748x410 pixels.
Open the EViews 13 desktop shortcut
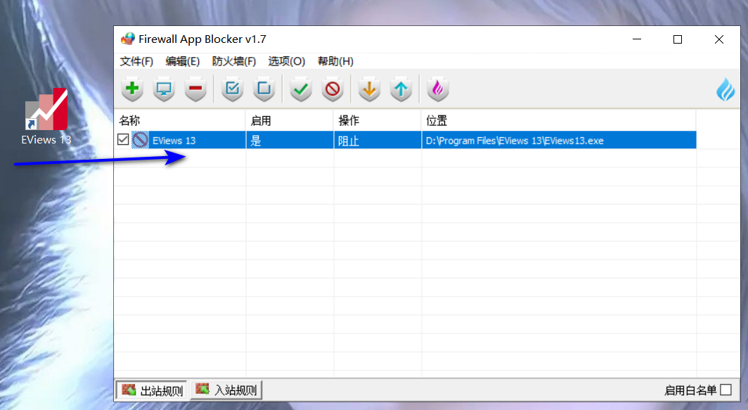pyautogui.click(x=46, y=117)
